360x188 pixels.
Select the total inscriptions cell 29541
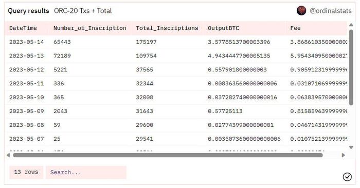pyautogui.click(x=145, y=139)
